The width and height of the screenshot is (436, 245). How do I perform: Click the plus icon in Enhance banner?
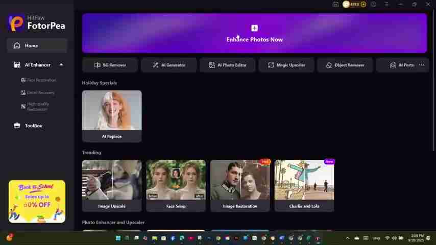254,28
